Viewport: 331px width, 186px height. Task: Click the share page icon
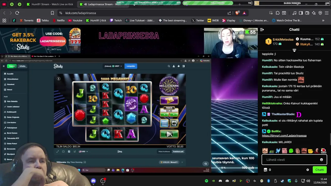coord(229,13)
